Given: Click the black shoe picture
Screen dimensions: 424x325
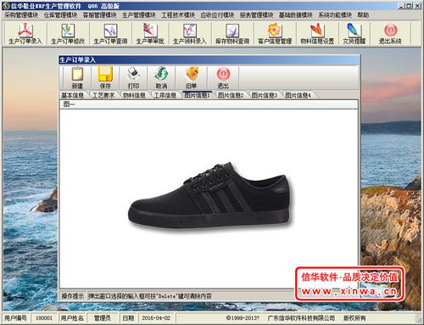Looking at the screenshot, I should point(211,196).
